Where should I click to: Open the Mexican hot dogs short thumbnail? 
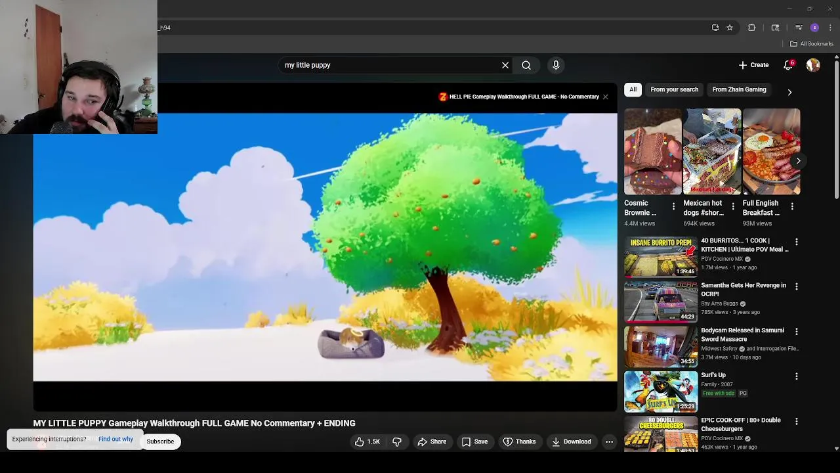pos(712,152)
